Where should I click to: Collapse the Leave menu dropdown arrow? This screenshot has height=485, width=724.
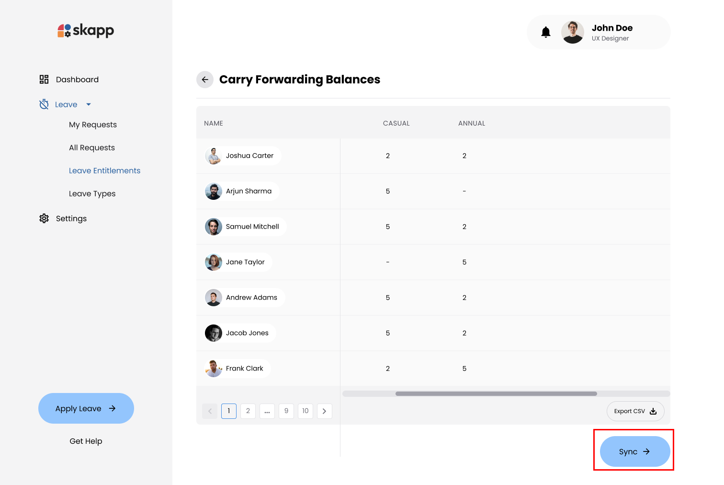coord(89,104)
